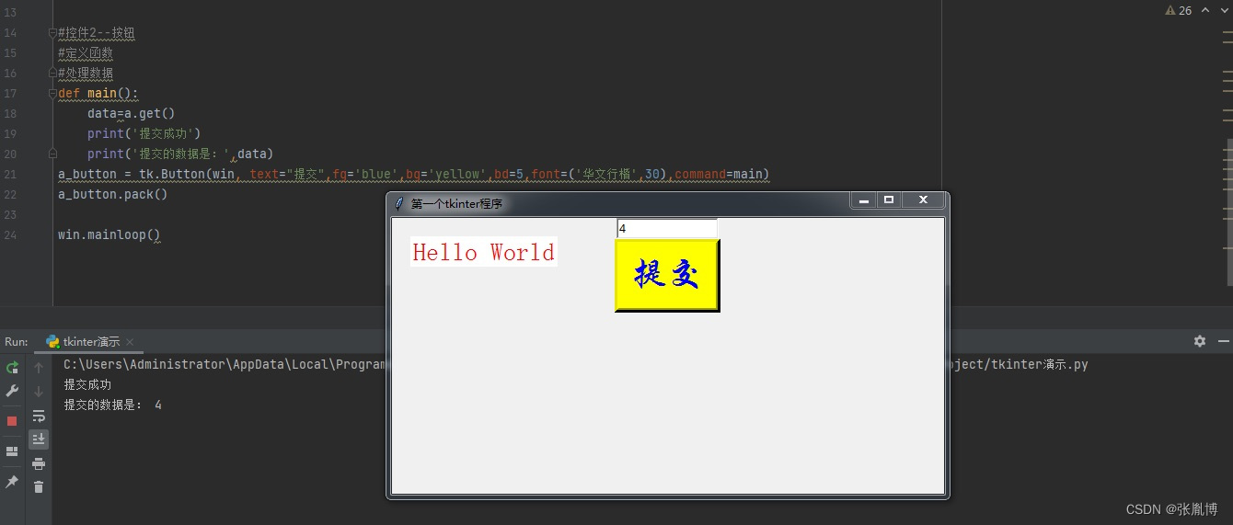This screenshot has height=525, width=1233.
Task: Clear all console output with trash icon
Action: [39, 486]
